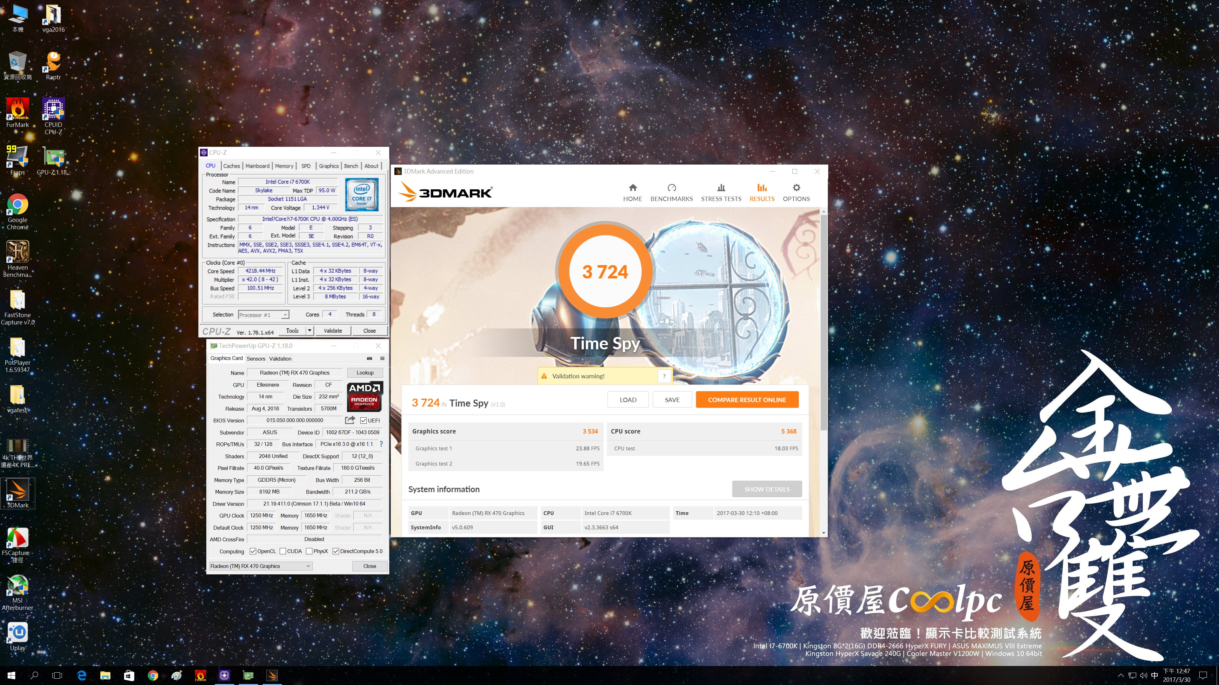
Task: Click the CPU-Z Tools button
Action: (x=292, y=330)
